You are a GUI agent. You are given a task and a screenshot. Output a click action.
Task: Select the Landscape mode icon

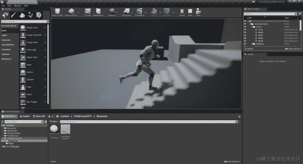tap(22, 15)
